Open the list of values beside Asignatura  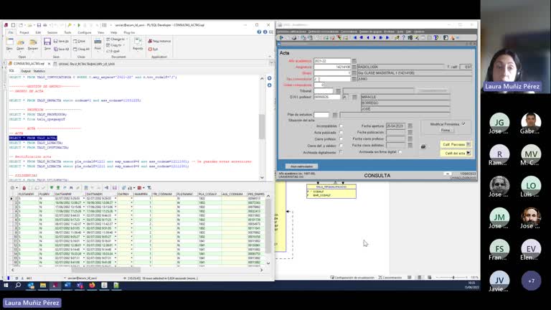tap(354, 67)
